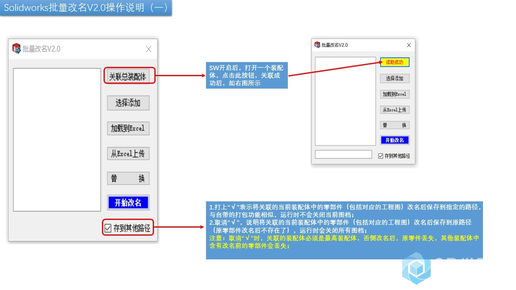Click the 批量改名V2.0 title text above 关联总装配体

(42, 49)
